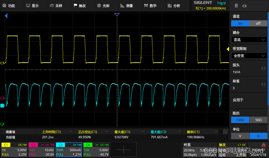
Task: Click the green C4 ground level marker
Action: (2, 124)
